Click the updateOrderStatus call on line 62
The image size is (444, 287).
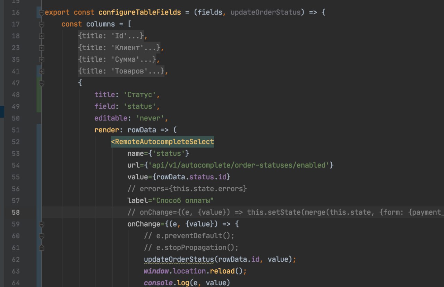179,260
